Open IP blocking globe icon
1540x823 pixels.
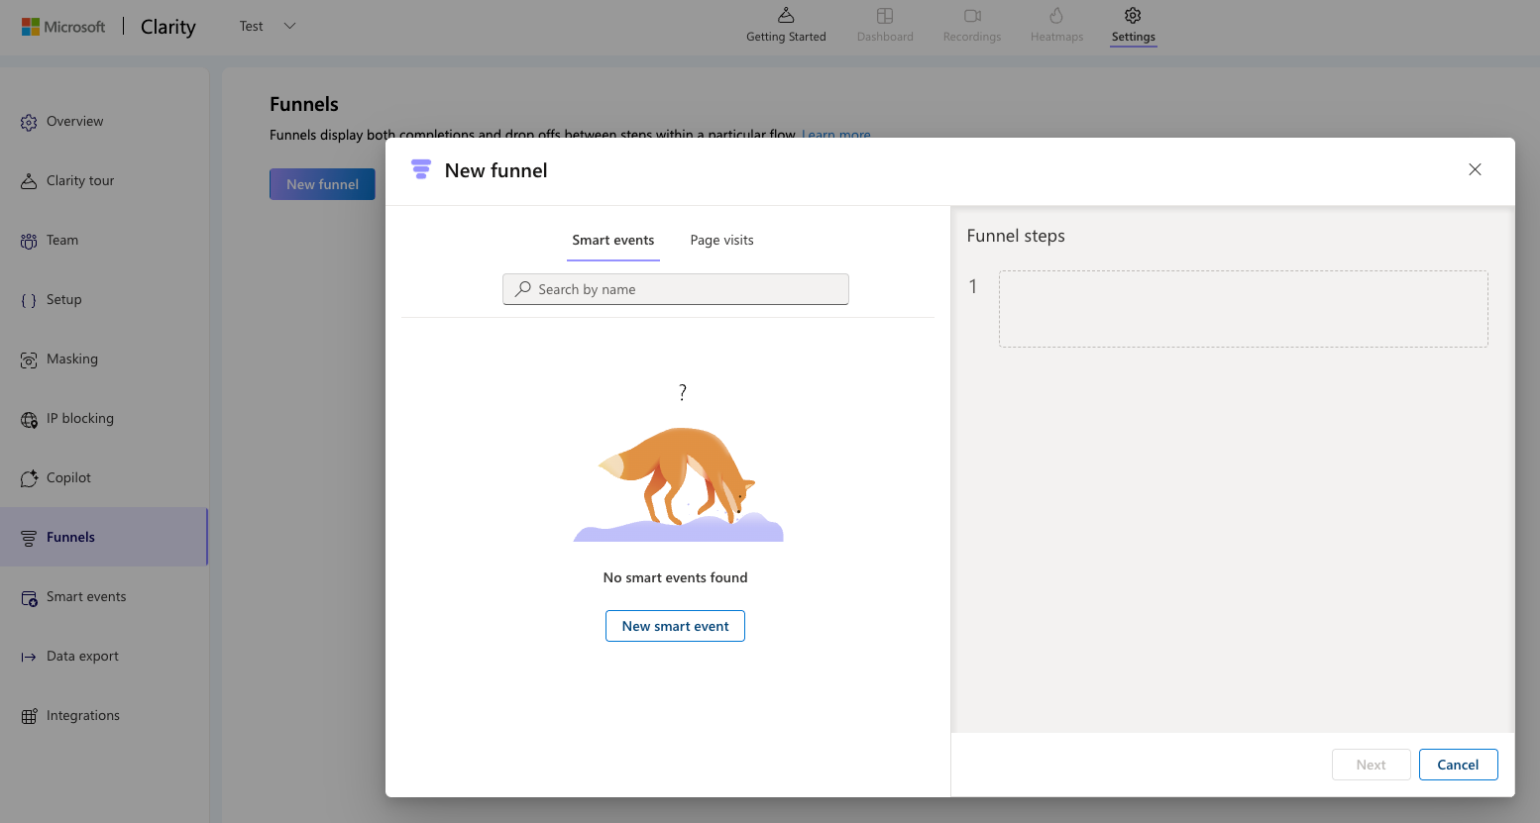pyautogui.click(x=29, y=419)
